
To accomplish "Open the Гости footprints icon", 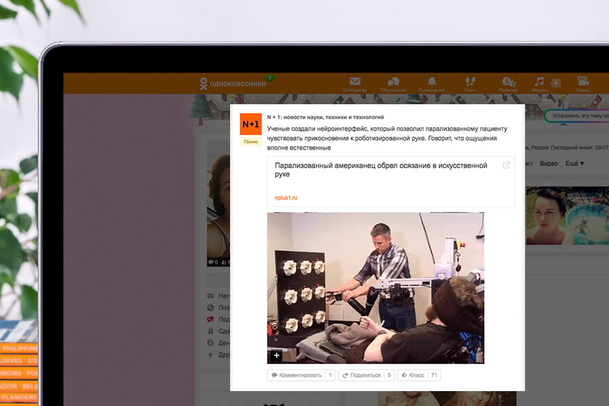I will 470,83.
